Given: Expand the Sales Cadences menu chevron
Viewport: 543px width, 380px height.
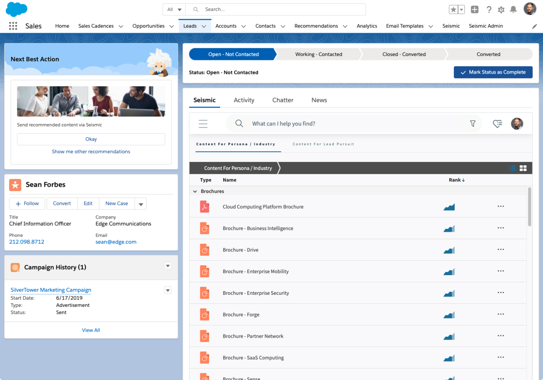Looking at the screenshot, I should 121,26.
